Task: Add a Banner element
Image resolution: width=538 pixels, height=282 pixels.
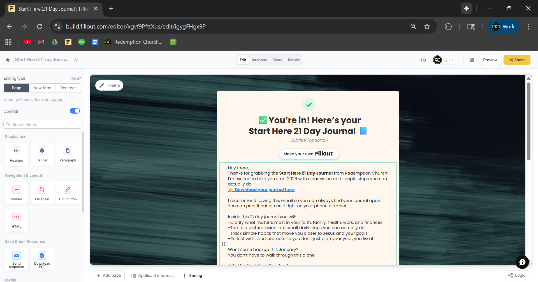Action: pyautogui.click(x=42, y=154)
